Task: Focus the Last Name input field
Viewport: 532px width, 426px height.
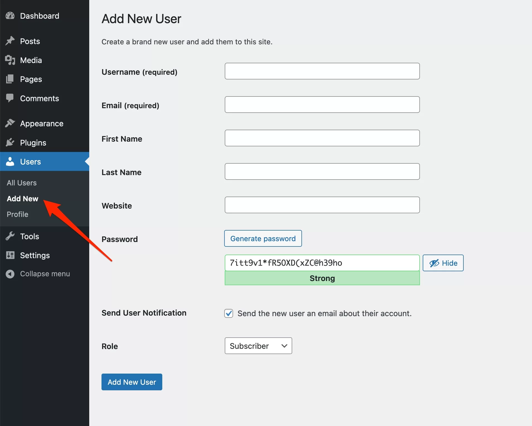Action: [322, 171]
